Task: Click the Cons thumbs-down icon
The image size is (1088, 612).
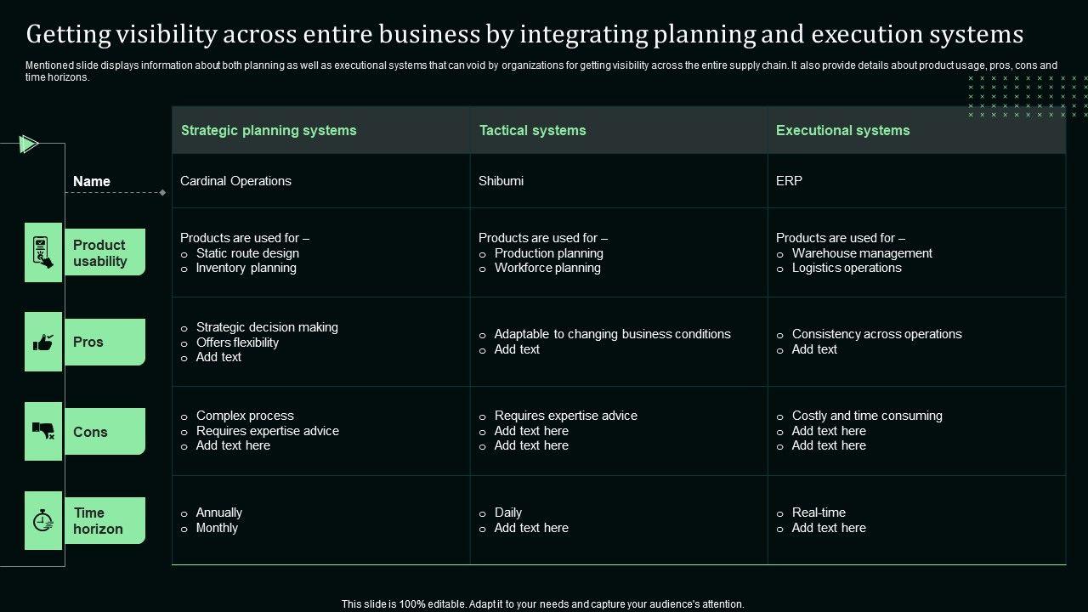Action: (43, 431)
